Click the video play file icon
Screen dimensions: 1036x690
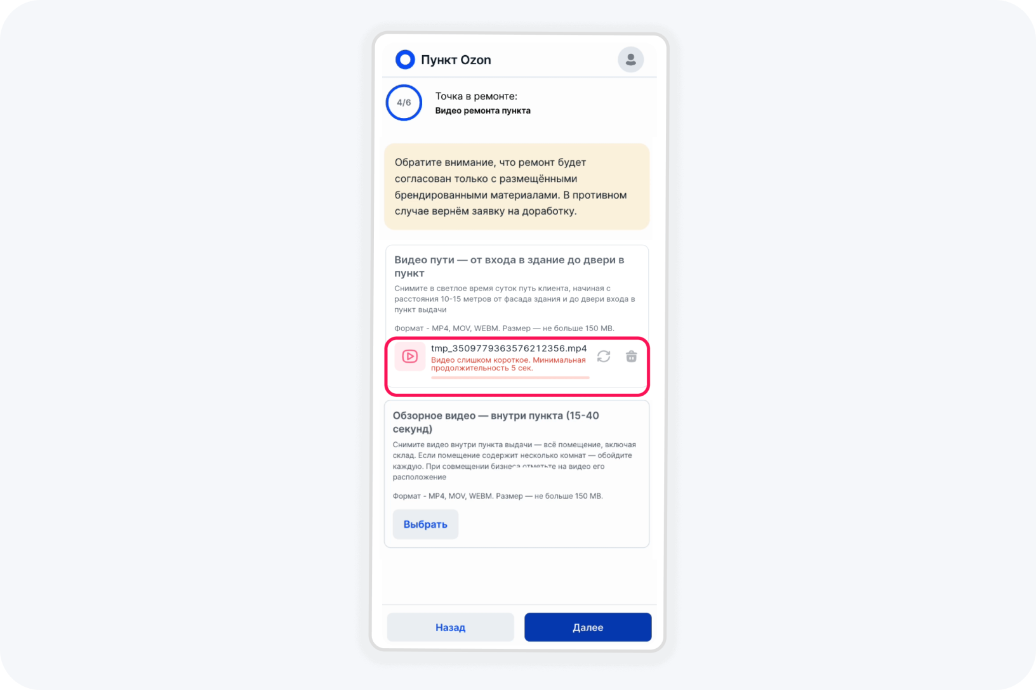410,356
